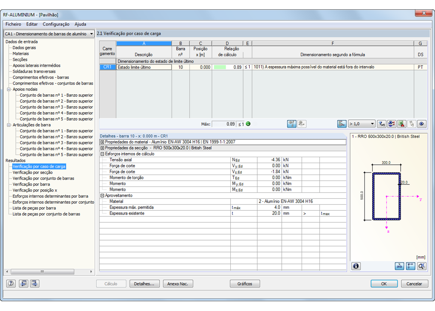This screenshot has width=435, height=311.
Task: Select Verificação por posição x
Action: click(x=35, y=190)
